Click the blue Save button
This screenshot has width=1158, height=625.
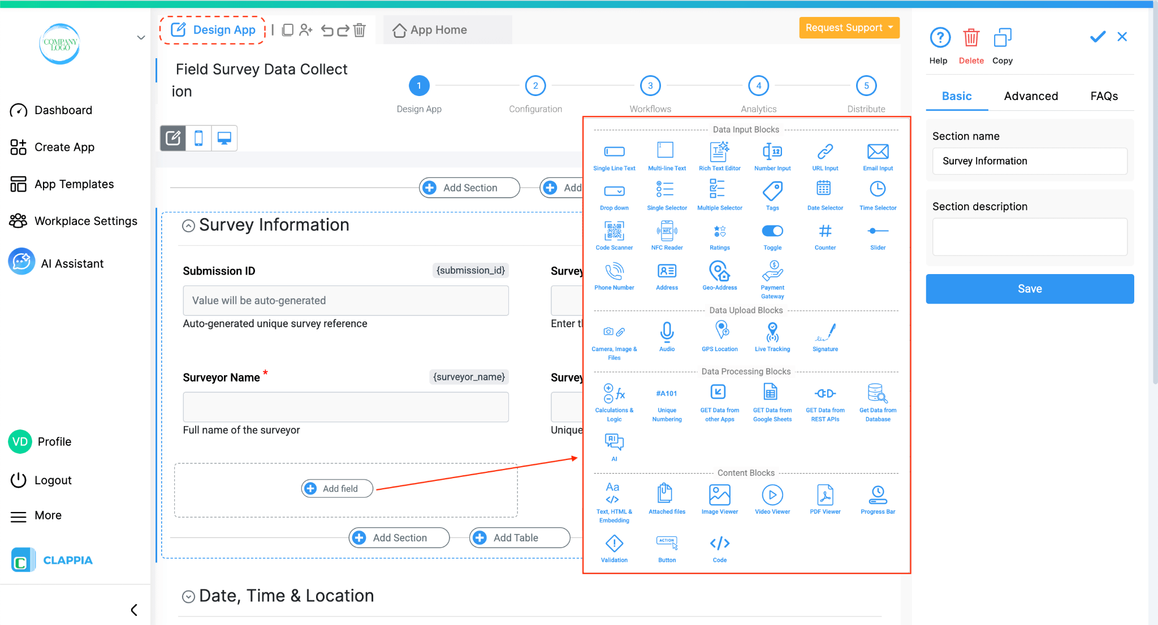point(1029,289)
